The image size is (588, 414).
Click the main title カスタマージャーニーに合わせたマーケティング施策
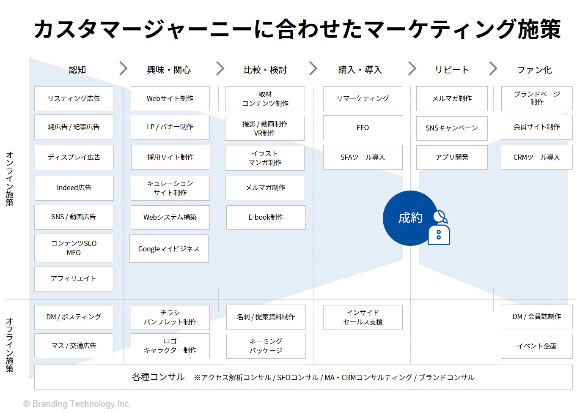click(297, 29)
